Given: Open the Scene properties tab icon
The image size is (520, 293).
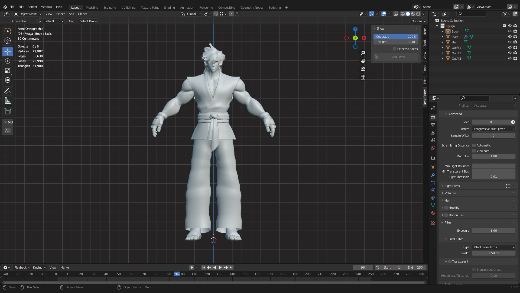Looking at the screenshot, I should (433, 140).
